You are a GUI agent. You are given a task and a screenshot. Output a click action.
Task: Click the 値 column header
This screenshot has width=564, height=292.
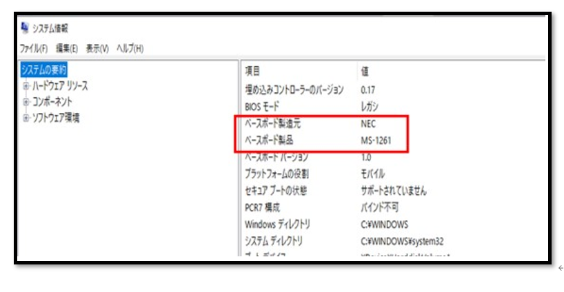pos(365,72)
